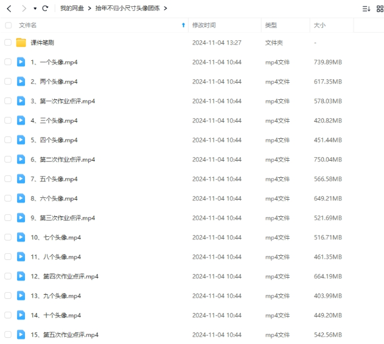The height and width of the screenshot is (344, 384).
Task: Click video icon of 1、一个头像.mp4
Action: (x=21, y=61)
